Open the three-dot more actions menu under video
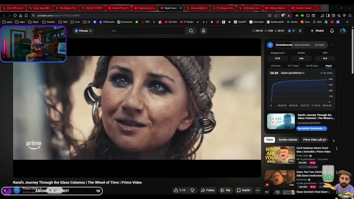The width and height of the screenshot is (354, 199). click(x=257, y=190)
